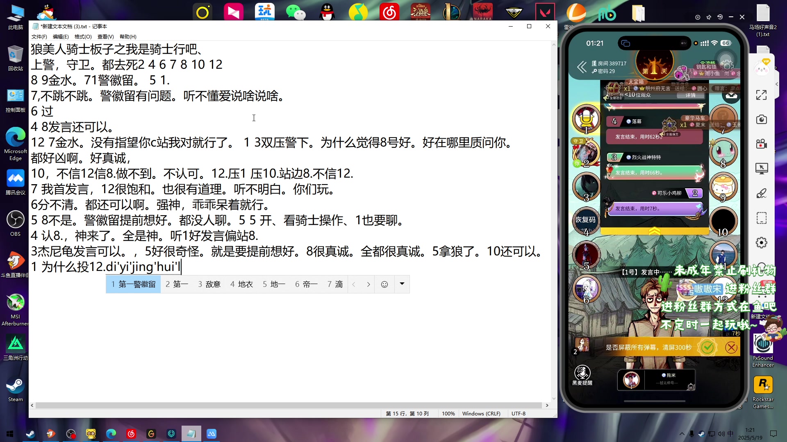Screen dimensions: 787x442
Task: Open the 文件(F) menu in Notepad
Action: click(x=39, y=37)
